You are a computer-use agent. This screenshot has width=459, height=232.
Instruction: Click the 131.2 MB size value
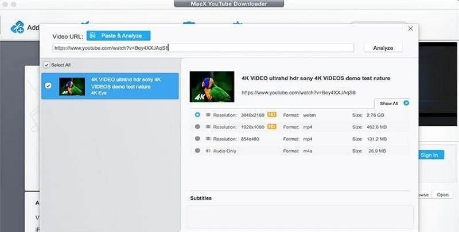tap(377, 139)
